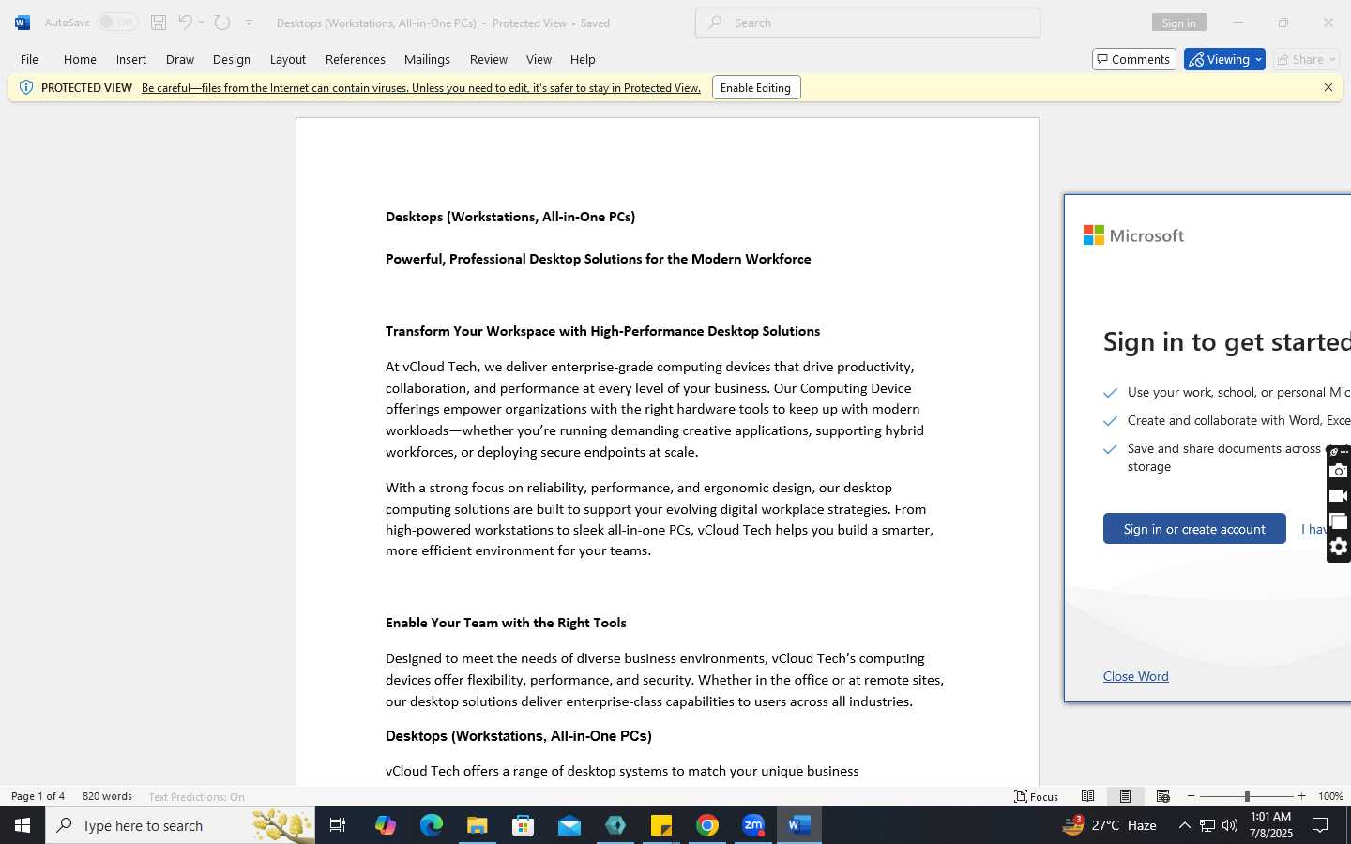Viewport: 1351px width, 844px height.
Task: Open Google Chrome from taskbar
Action: pos(707,825)
